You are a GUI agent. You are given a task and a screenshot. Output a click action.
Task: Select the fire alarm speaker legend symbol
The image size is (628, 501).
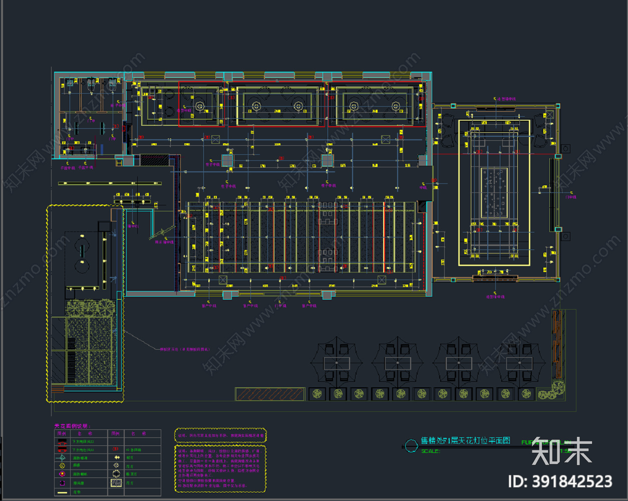point(62,474)
